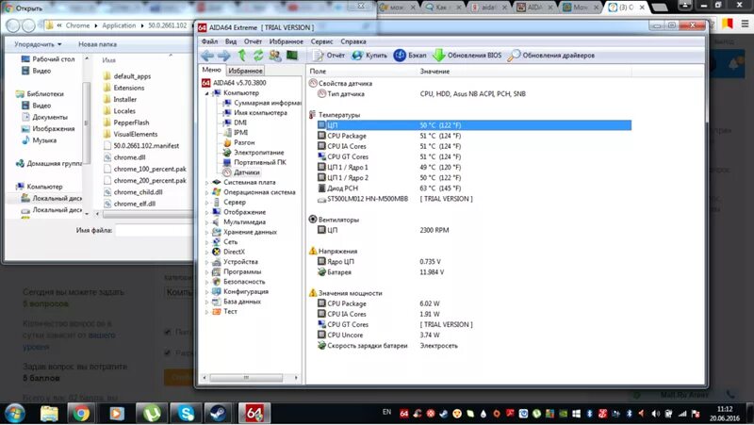Click Упорядочить dropdown in Open dialog
Image resolution: width=754 pixels, height=425 pixels.
(x=38, y=44)
